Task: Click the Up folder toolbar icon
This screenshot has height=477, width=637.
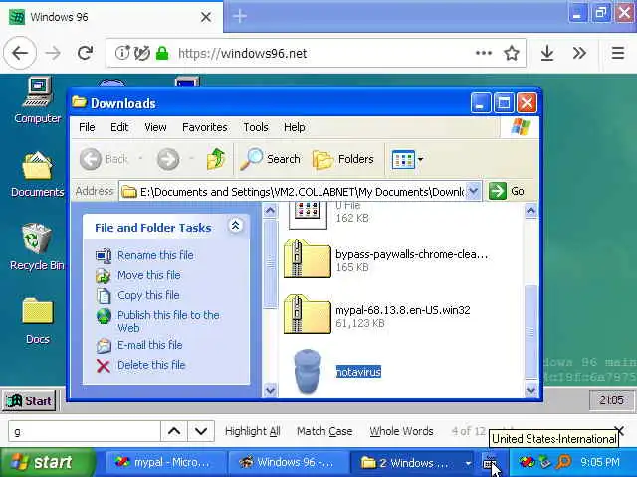Action: 216,159
